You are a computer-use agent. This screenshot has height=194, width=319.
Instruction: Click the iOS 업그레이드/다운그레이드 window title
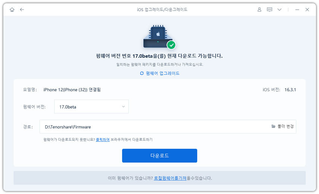point(162,10)
